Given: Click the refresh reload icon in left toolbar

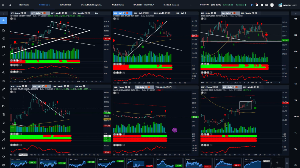Looking at the screenshot, I should (x=4, y=123).
